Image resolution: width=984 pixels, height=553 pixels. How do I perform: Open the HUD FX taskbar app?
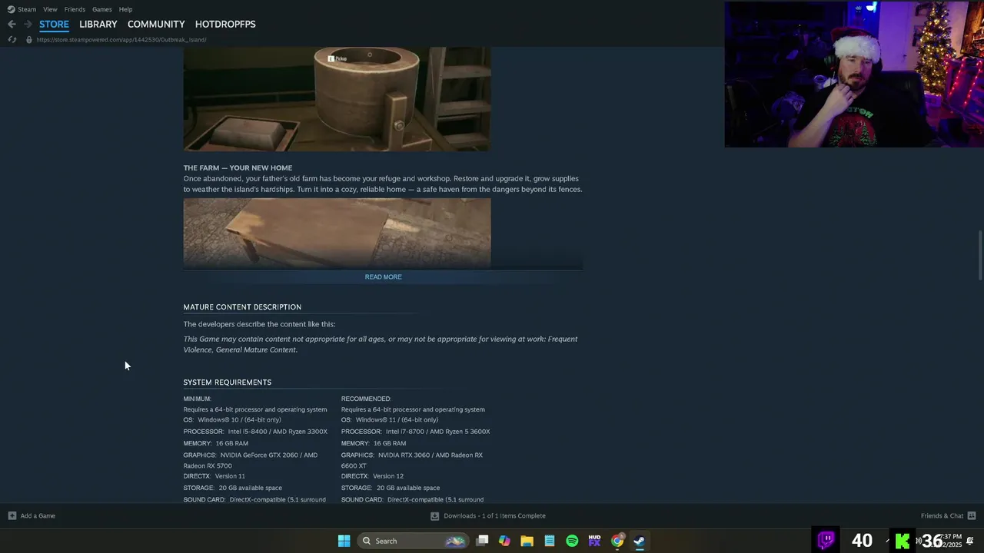pos(594,541)
